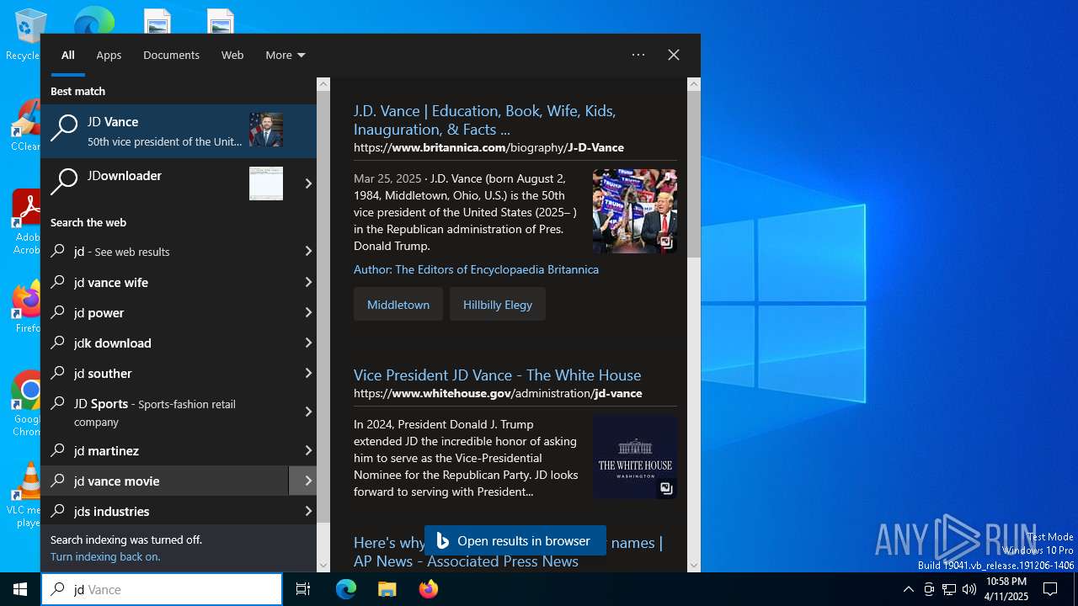Expand the JD Sports suggestion arrow

click(x=307, y=412)
